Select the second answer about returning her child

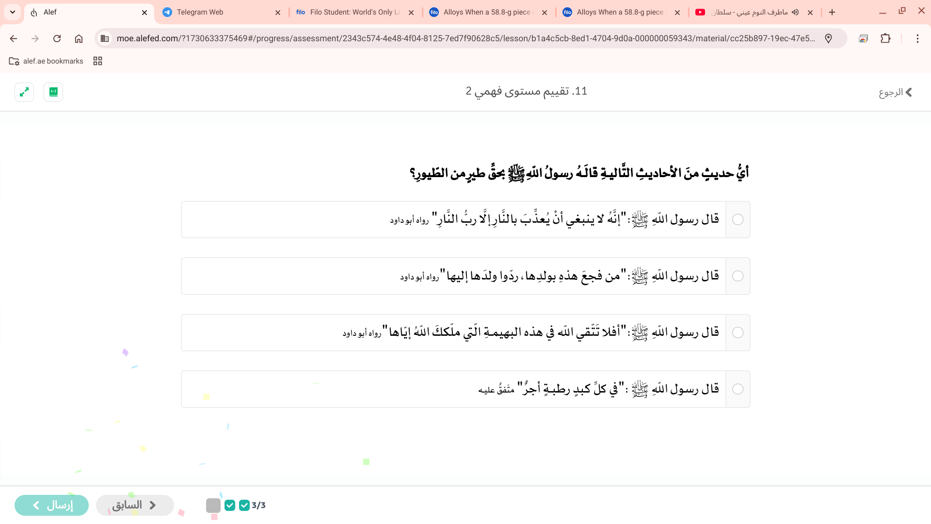click(x=738, y=276)
